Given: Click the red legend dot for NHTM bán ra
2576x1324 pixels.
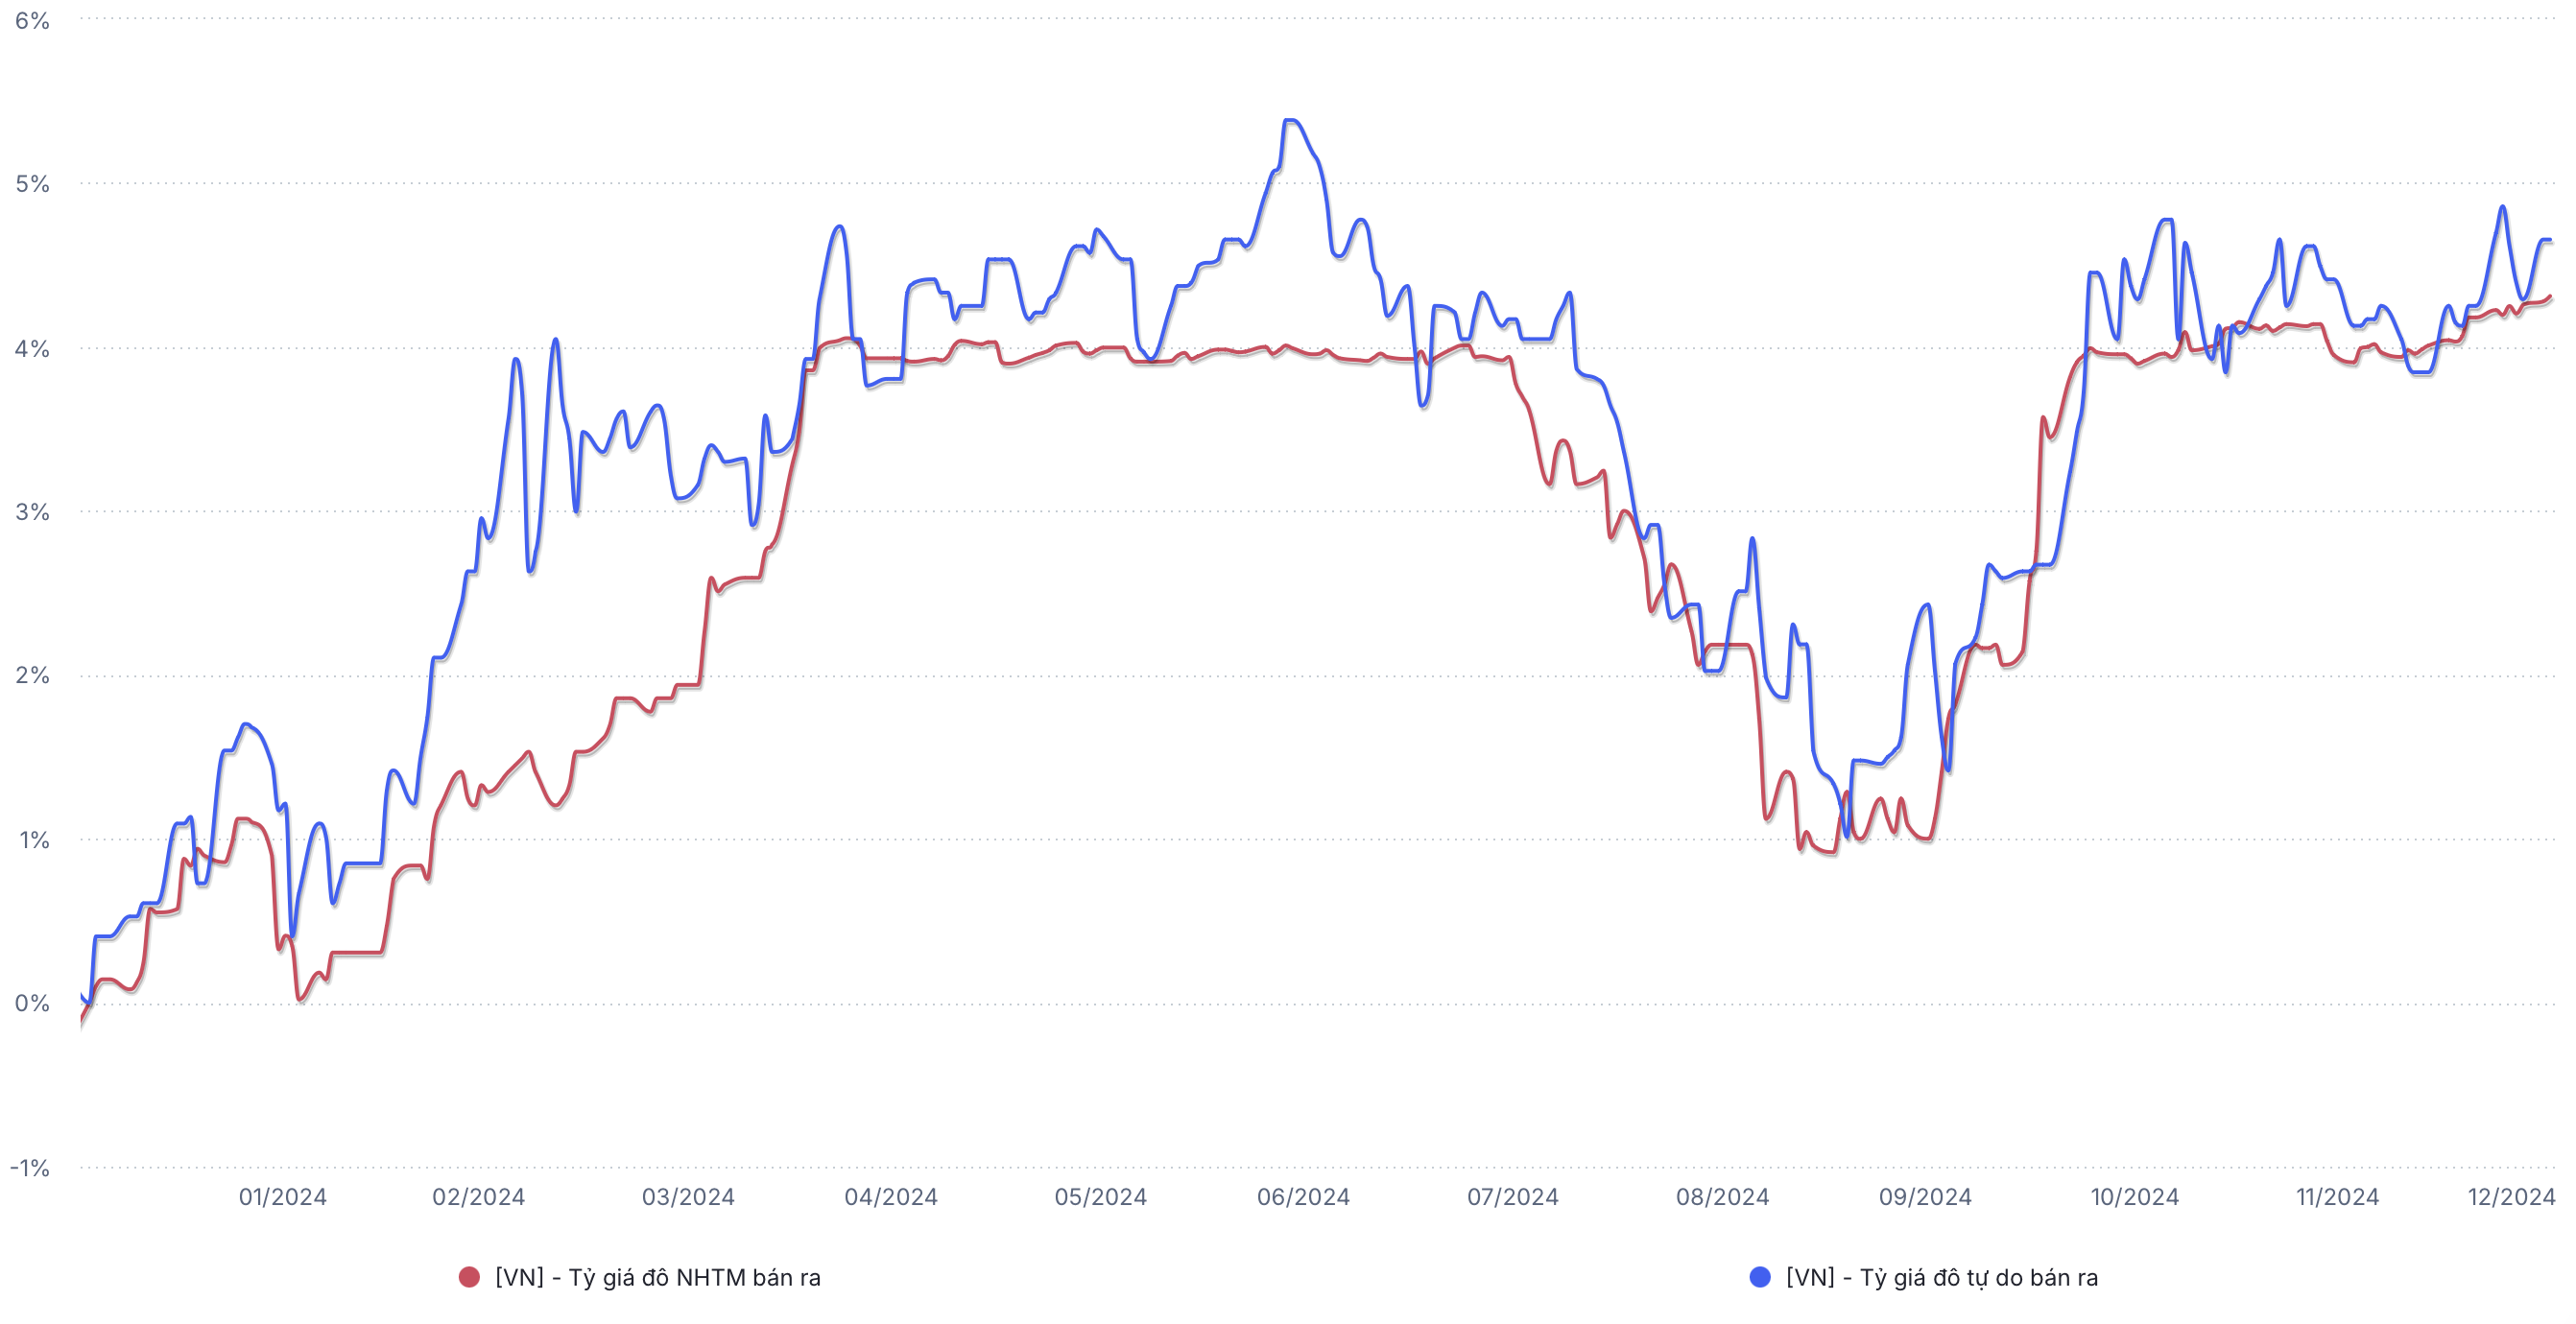Looking at the screenshot, I should point(468,1277).
